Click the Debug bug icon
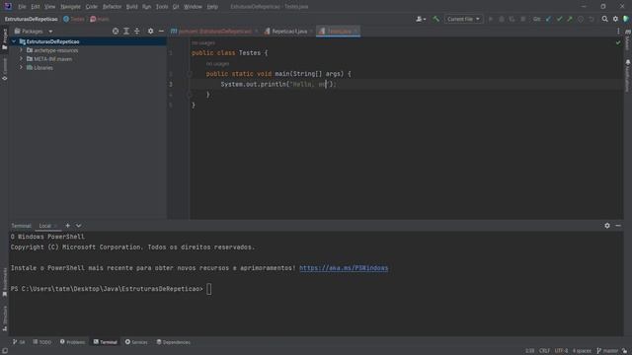The width and height of the screenshot is (632, 355). [x=502, y=19]
